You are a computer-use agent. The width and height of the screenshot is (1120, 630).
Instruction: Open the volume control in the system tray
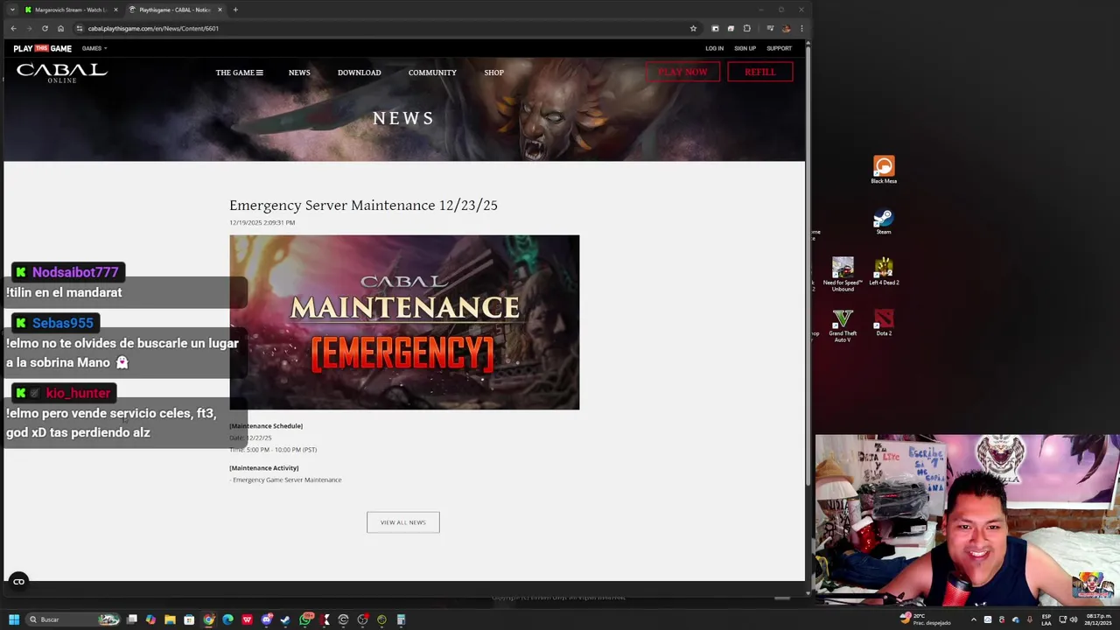(1074, 619)
